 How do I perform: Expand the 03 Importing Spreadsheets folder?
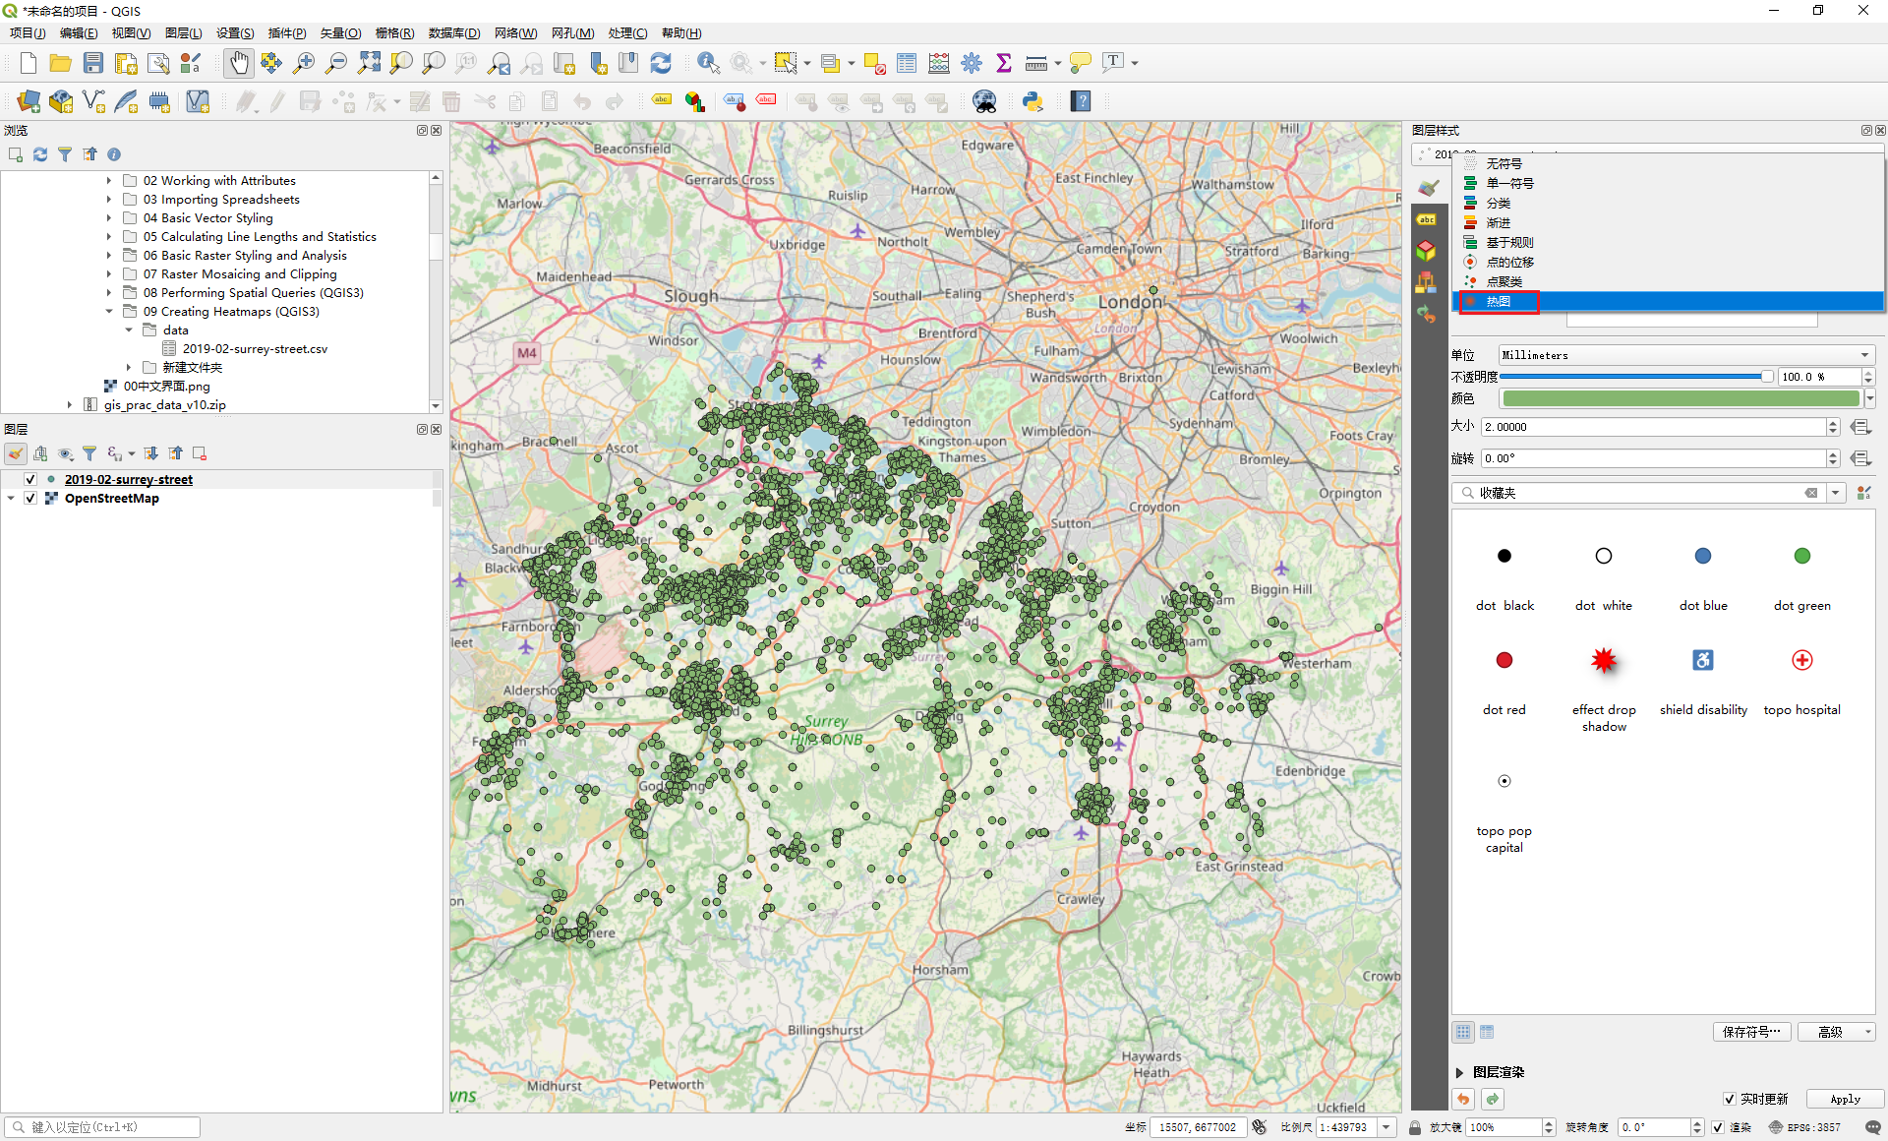[x=109, y=199]
